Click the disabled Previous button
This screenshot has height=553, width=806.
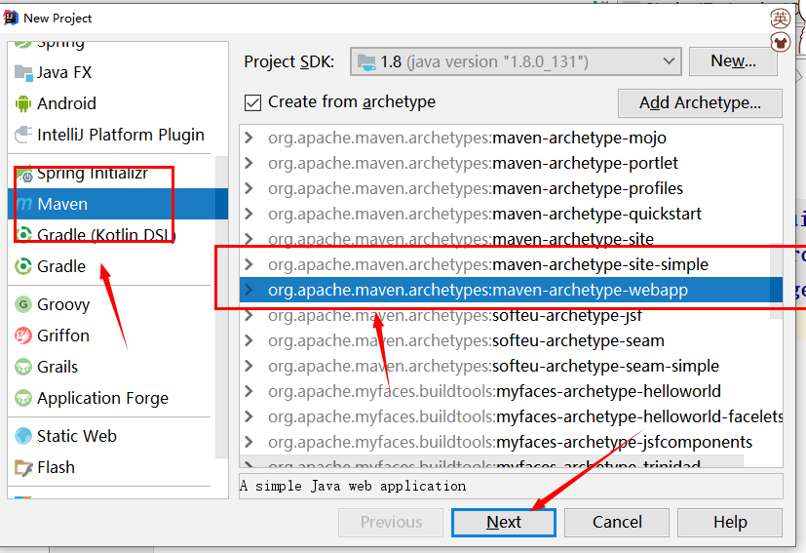coord(391,522)
